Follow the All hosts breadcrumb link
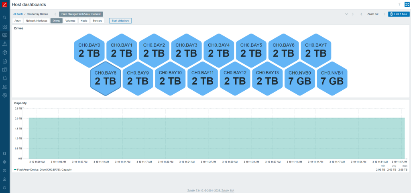The width and height of the screenshot is (411, 193). pos(18,14)
